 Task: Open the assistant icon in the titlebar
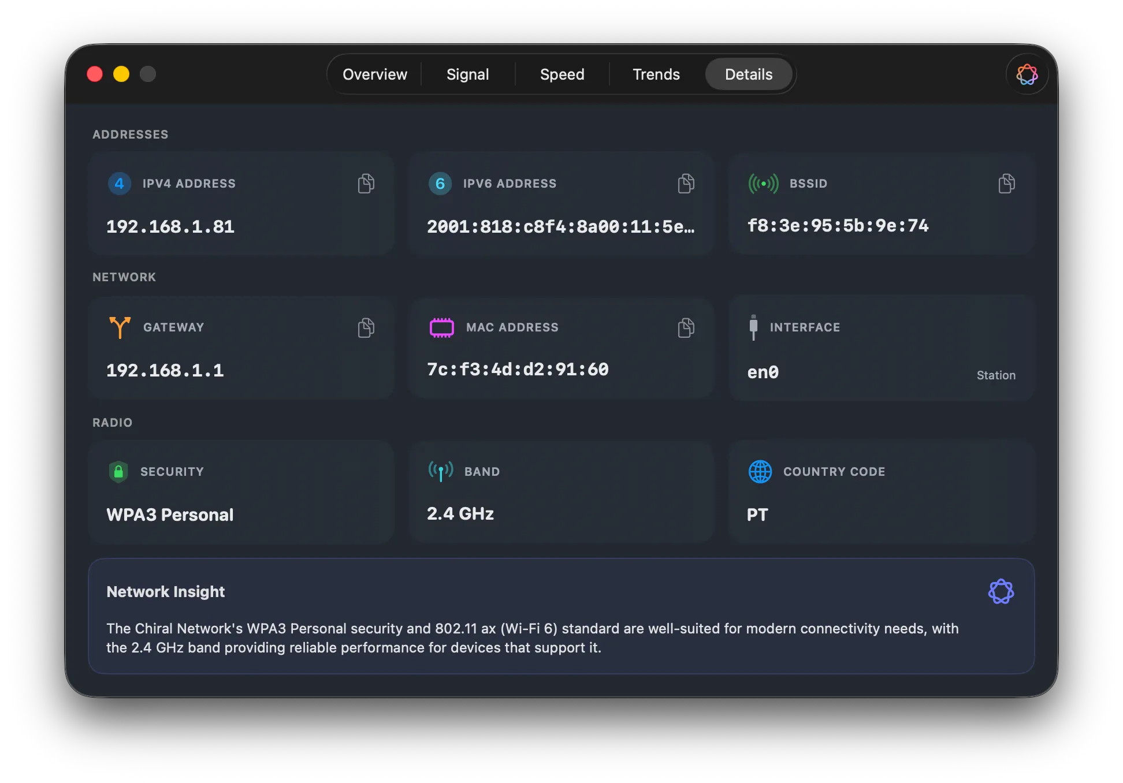point(1027,74)
